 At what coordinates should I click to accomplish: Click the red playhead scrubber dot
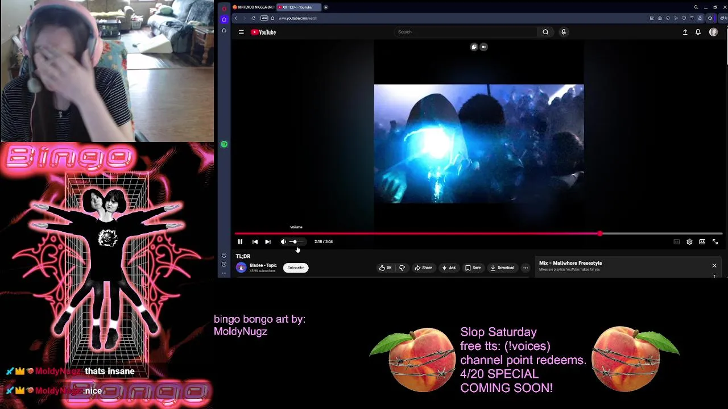(x=600, y=233)
